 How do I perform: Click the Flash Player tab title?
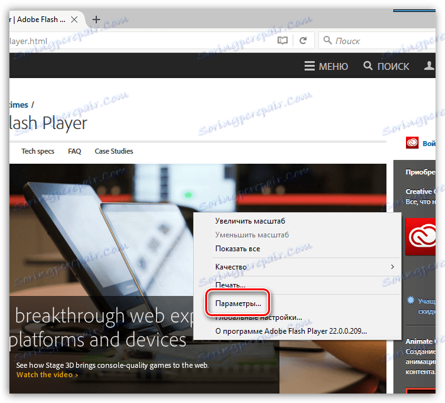click(x=37, y=20)
